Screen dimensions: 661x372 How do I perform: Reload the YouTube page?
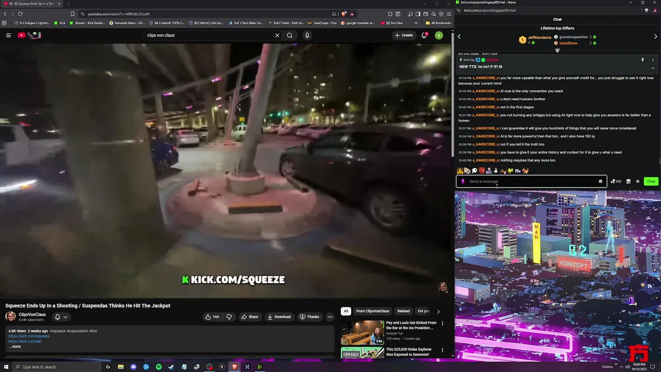coord(20,14)
